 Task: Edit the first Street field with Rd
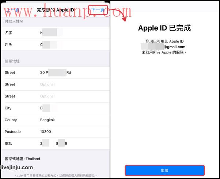click(x=55, y=72)
